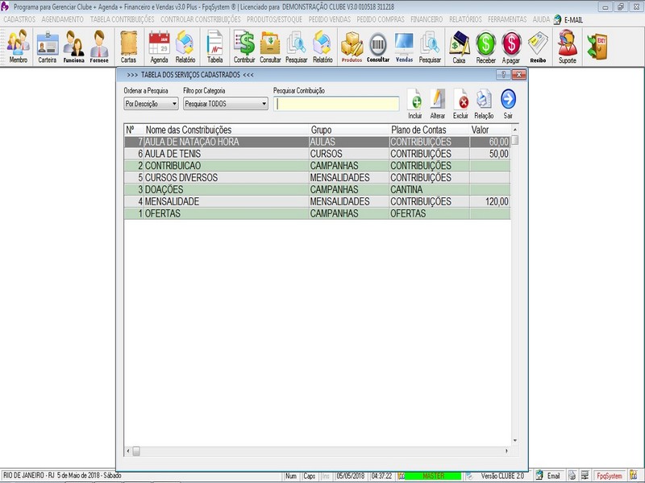Click the Consultar barcode icon
This screenshot has height=483, width=645.
378,47
